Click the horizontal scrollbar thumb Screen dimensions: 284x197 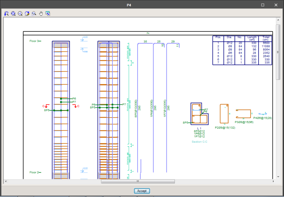click(138, 181)
